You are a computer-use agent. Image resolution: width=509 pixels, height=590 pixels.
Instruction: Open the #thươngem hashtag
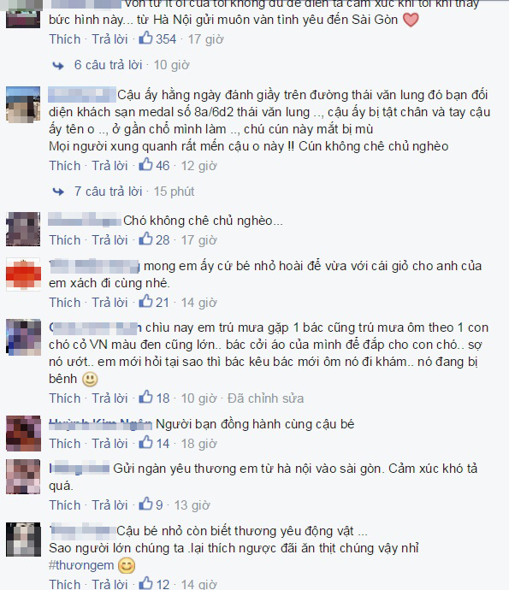tap(81, 565)
